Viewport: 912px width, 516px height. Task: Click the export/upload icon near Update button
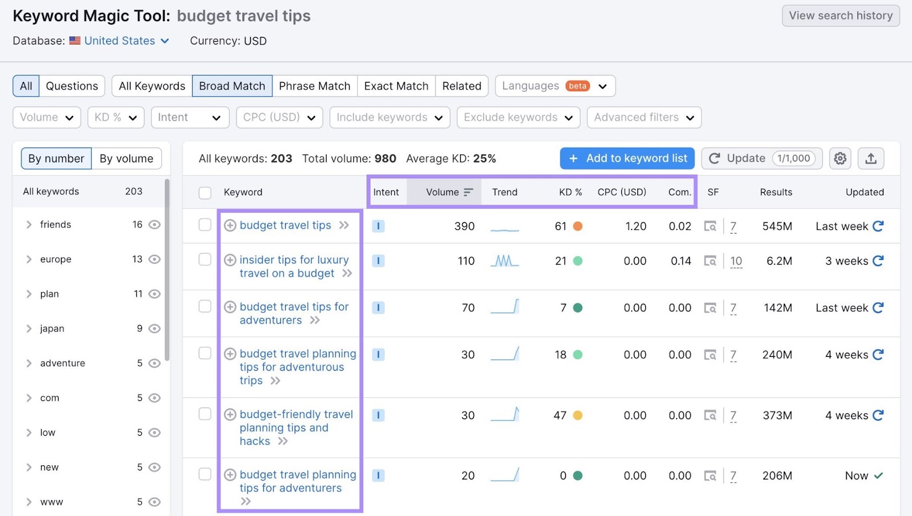[871, 159]
